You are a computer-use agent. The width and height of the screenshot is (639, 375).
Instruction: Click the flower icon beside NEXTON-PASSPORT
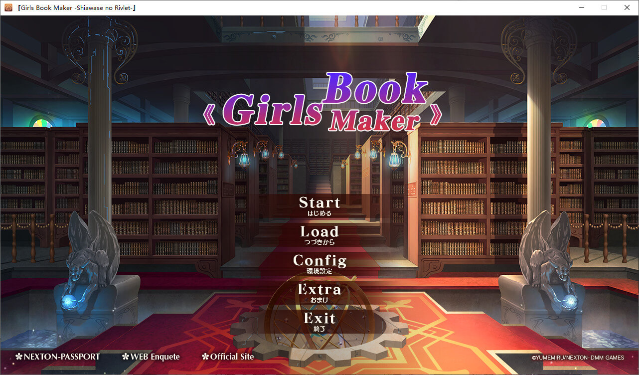(x=19, y=357)
